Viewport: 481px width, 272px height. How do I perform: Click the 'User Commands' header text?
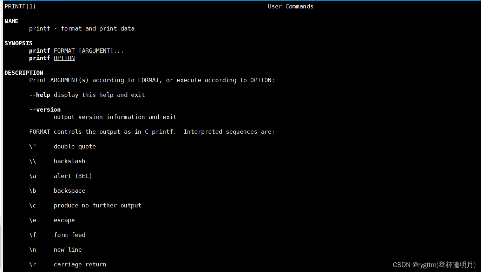pyautogui.click(x=291, y=6)
